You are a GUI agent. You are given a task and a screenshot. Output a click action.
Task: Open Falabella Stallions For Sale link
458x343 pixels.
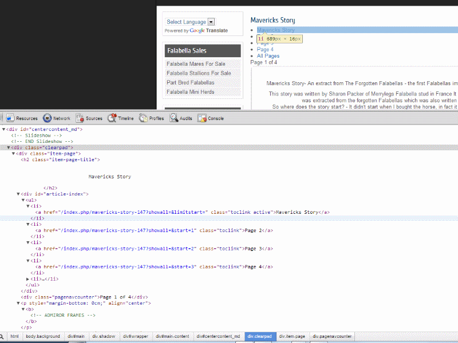point(199,73)
